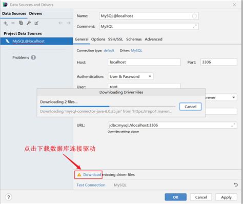The height and width of the screenshot is (204, 243).
Task: Open the Authentication User & Password dropdown
Action: coord(131,76)
